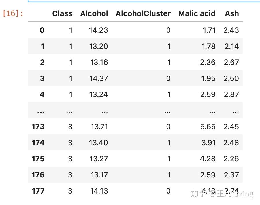Image resolution: width=260 pixels, height=205 pixels.
Task: Select row index 177
Action: click(38, 191)
